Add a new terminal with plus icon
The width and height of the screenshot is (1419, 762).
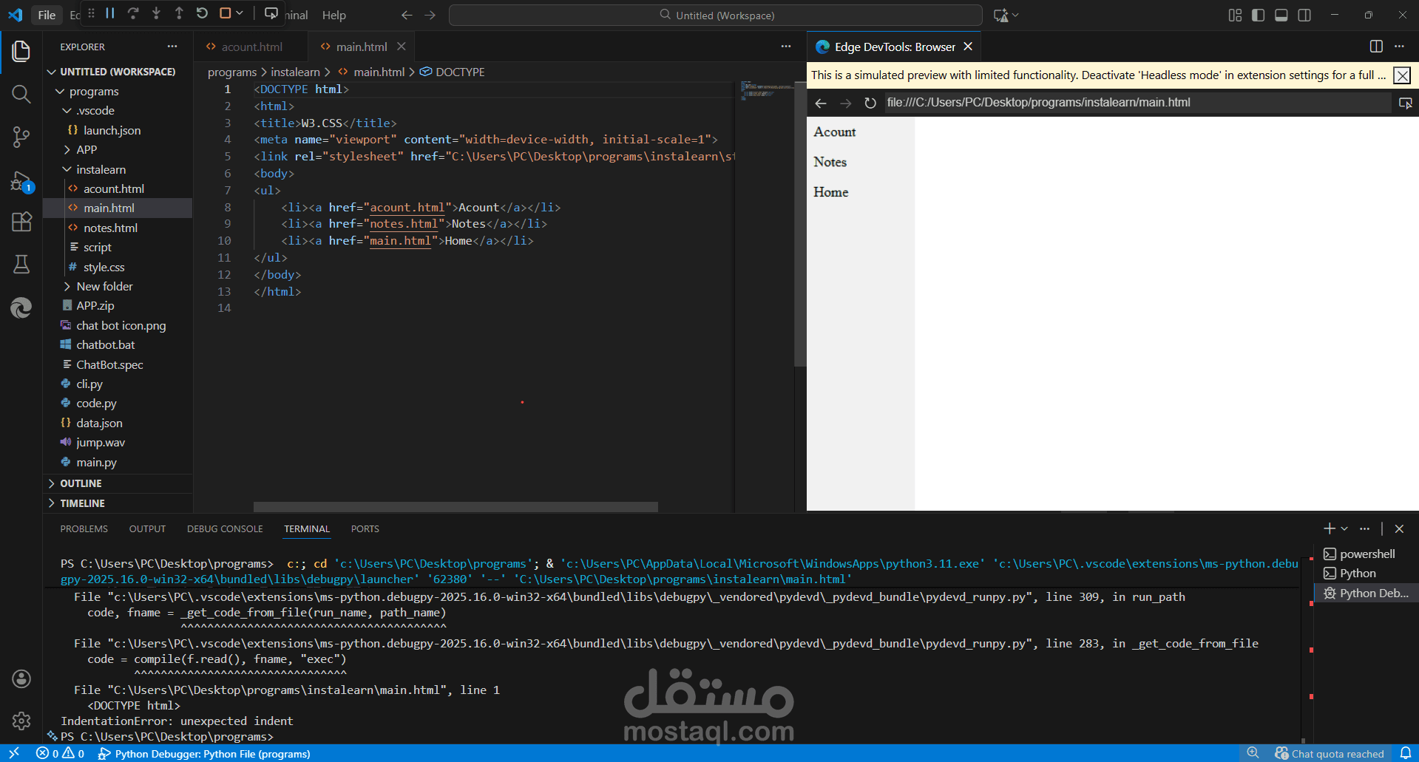pyautogui.click(x=1330, y=528)
